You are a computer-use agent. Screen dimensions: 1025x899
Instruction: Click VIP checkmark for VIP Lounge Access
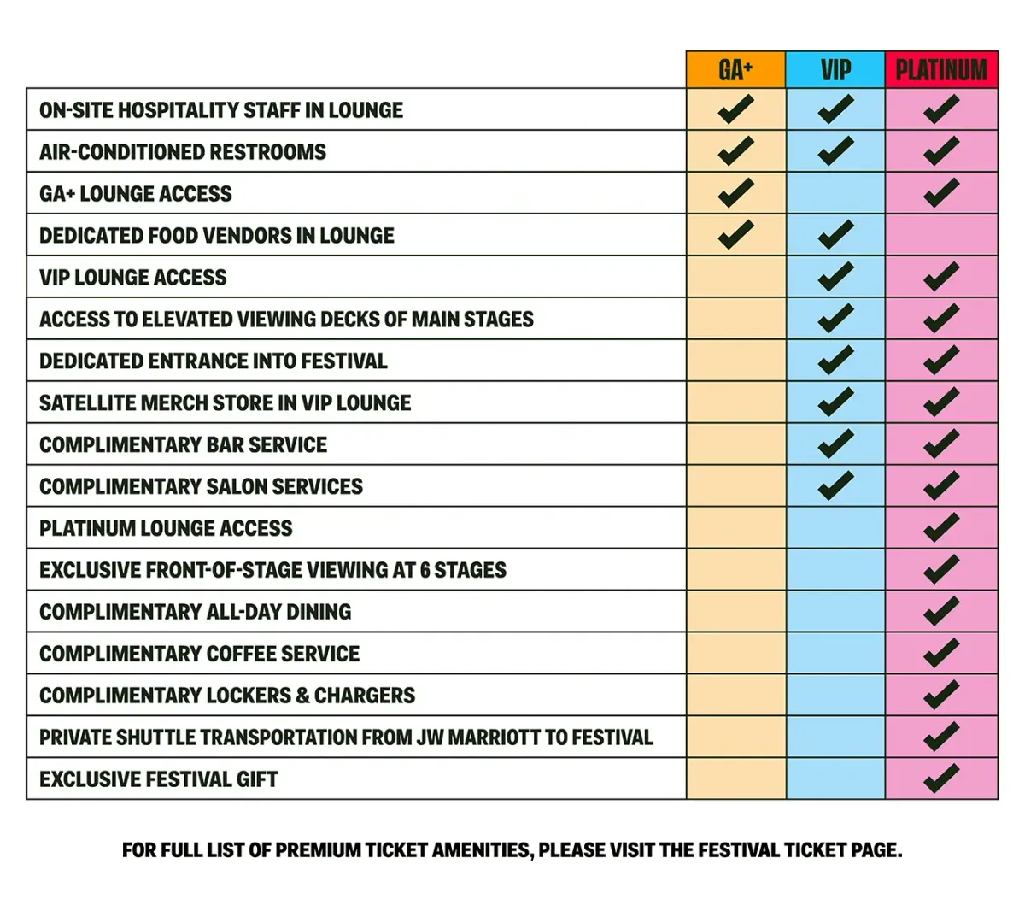[x=835, y=277]
